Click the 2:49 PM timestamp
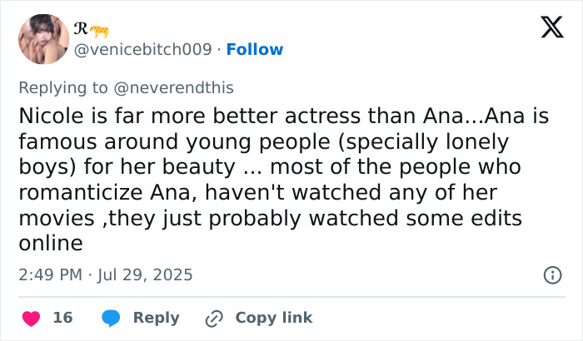This screenshot has height=341, width=583. [x=50, y=274]
